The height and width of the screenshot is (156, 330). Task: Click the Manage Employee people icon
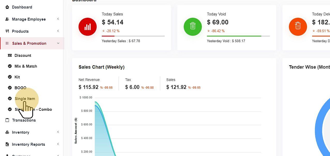coord(7,19)
